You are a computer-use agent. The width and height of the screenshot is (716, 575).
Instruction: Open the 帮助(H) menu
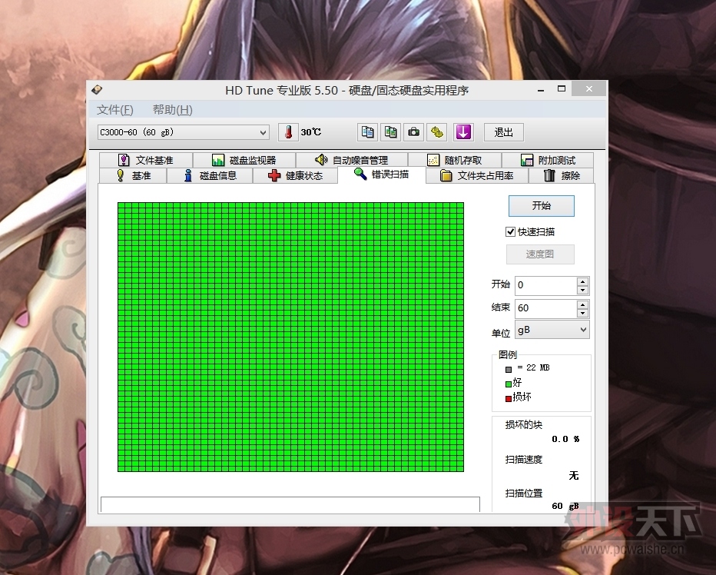[x=172, y=110]
